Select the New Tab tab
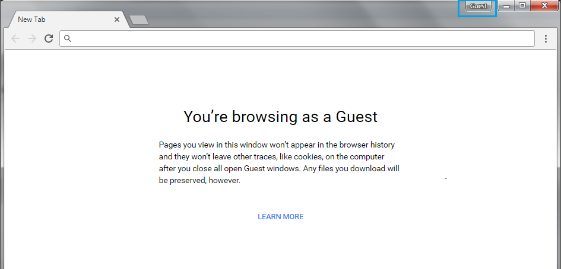561x269 pixels. pyautogui.click(x=59, y=20)
